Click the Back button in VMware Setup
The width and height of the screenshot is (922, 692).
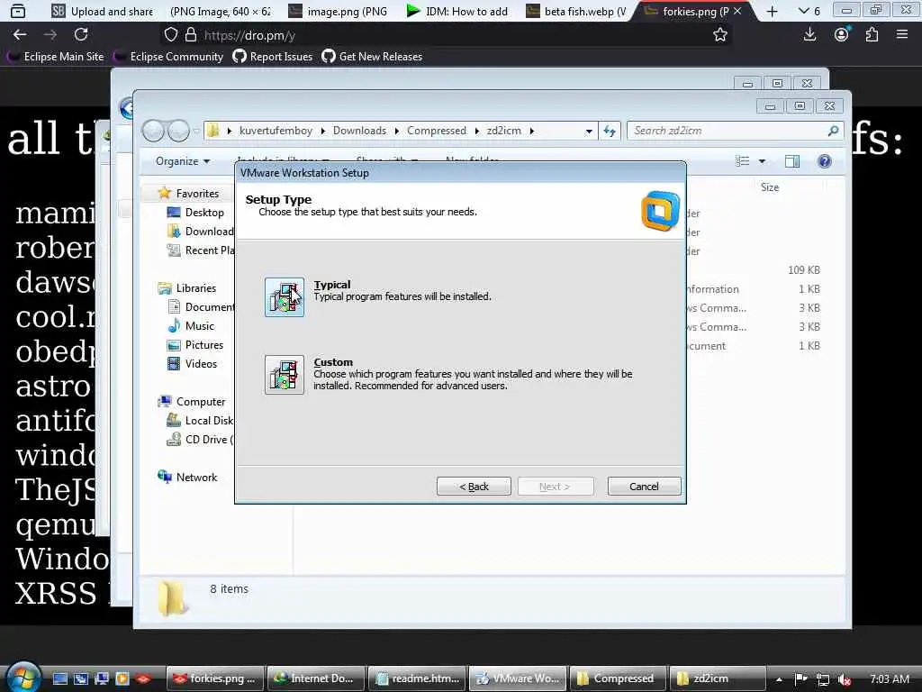(x=474, y=487)
